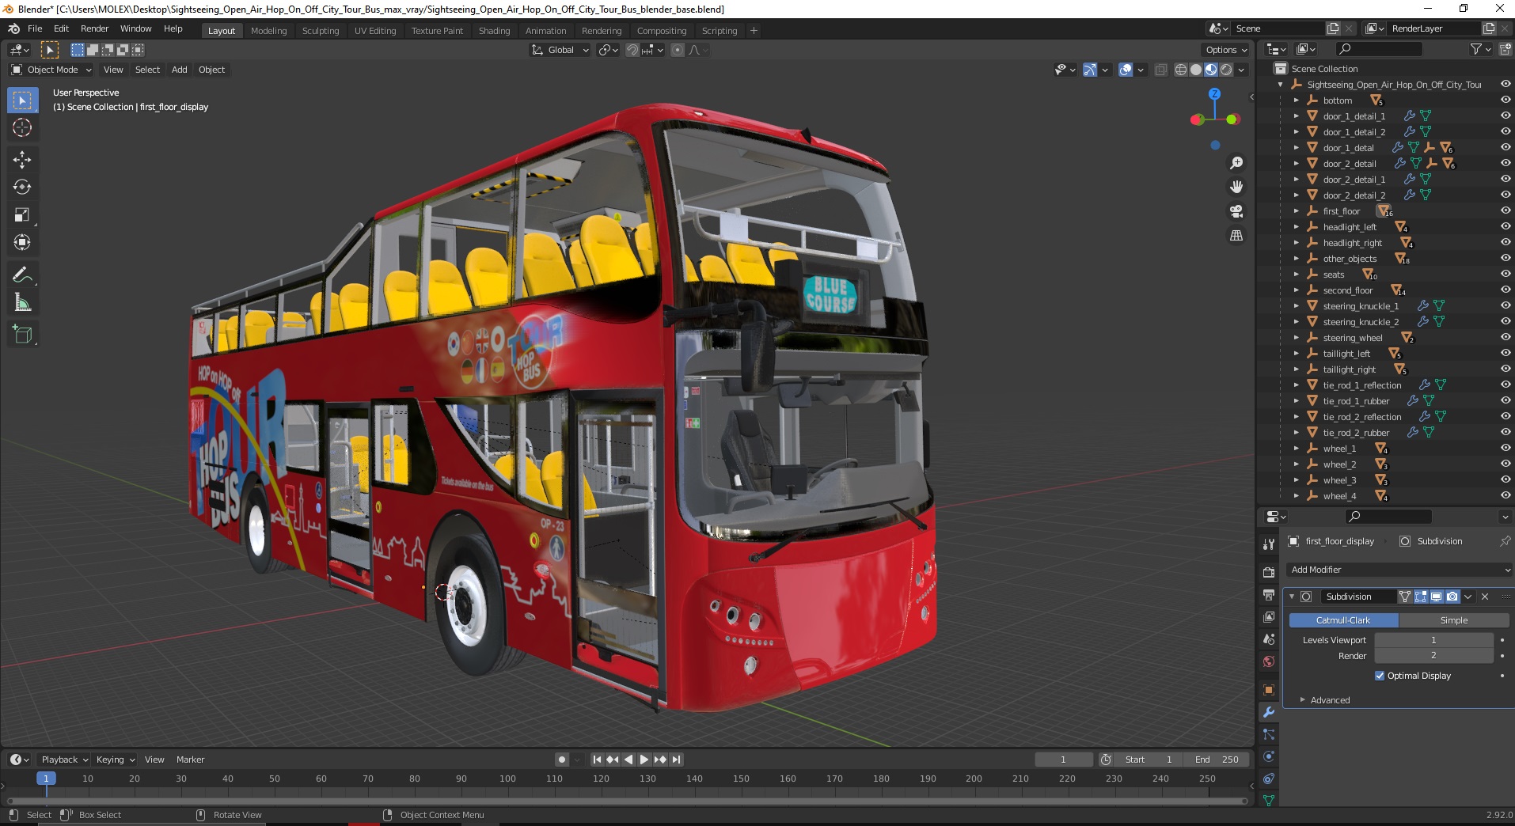This screenshot has height=826, width=1515.
Task: Hide steering_wheel in outliner
Action: click(x=1506, y=338)
